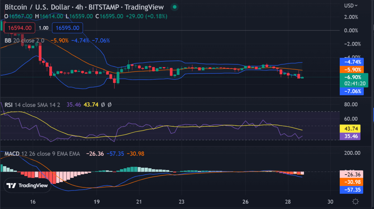This screenshot has width=374, height=209.
Task: Click the blue -7.06% price axis tag
Action: (351, 91)
